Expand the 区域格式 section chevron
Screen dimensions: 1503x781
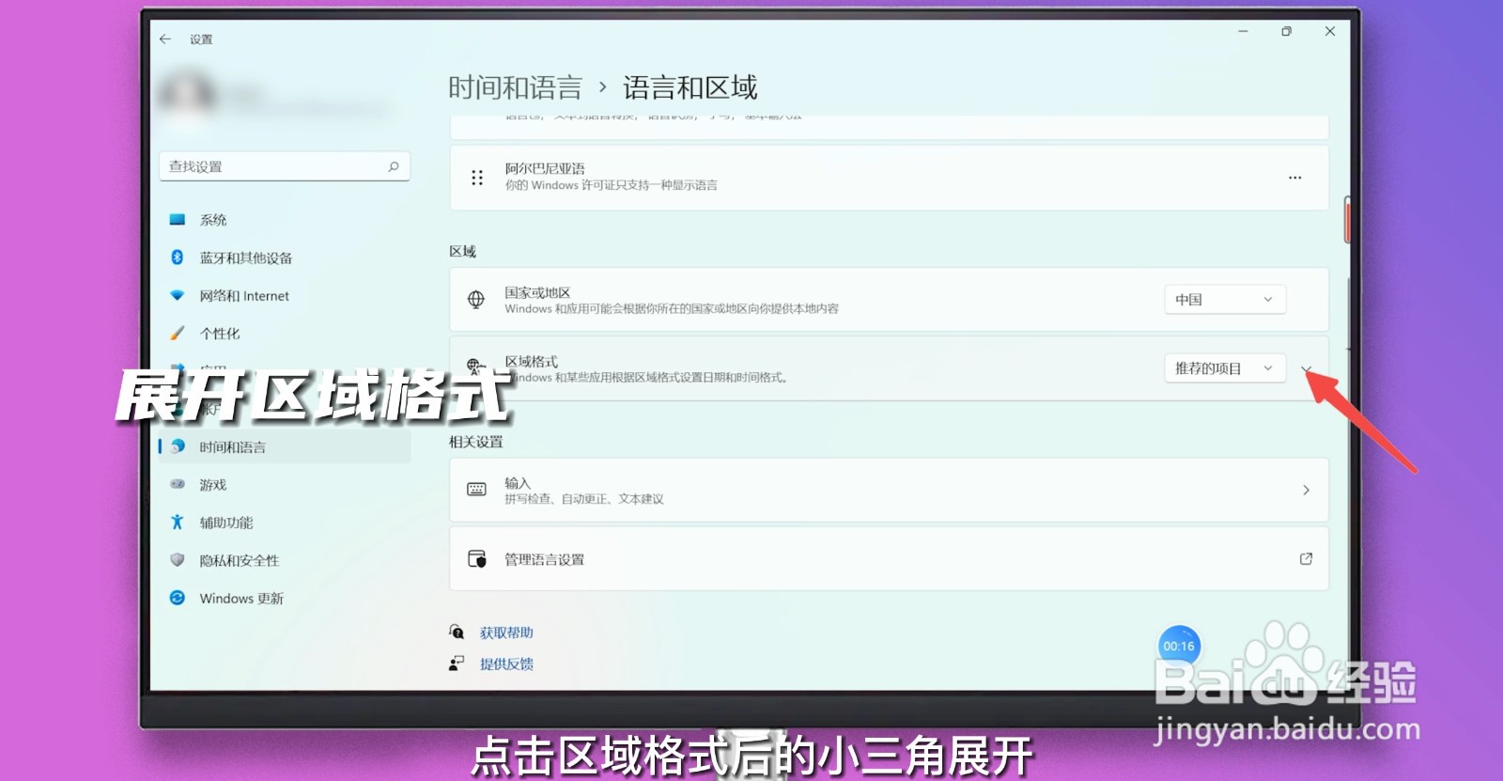point(1306,369)
